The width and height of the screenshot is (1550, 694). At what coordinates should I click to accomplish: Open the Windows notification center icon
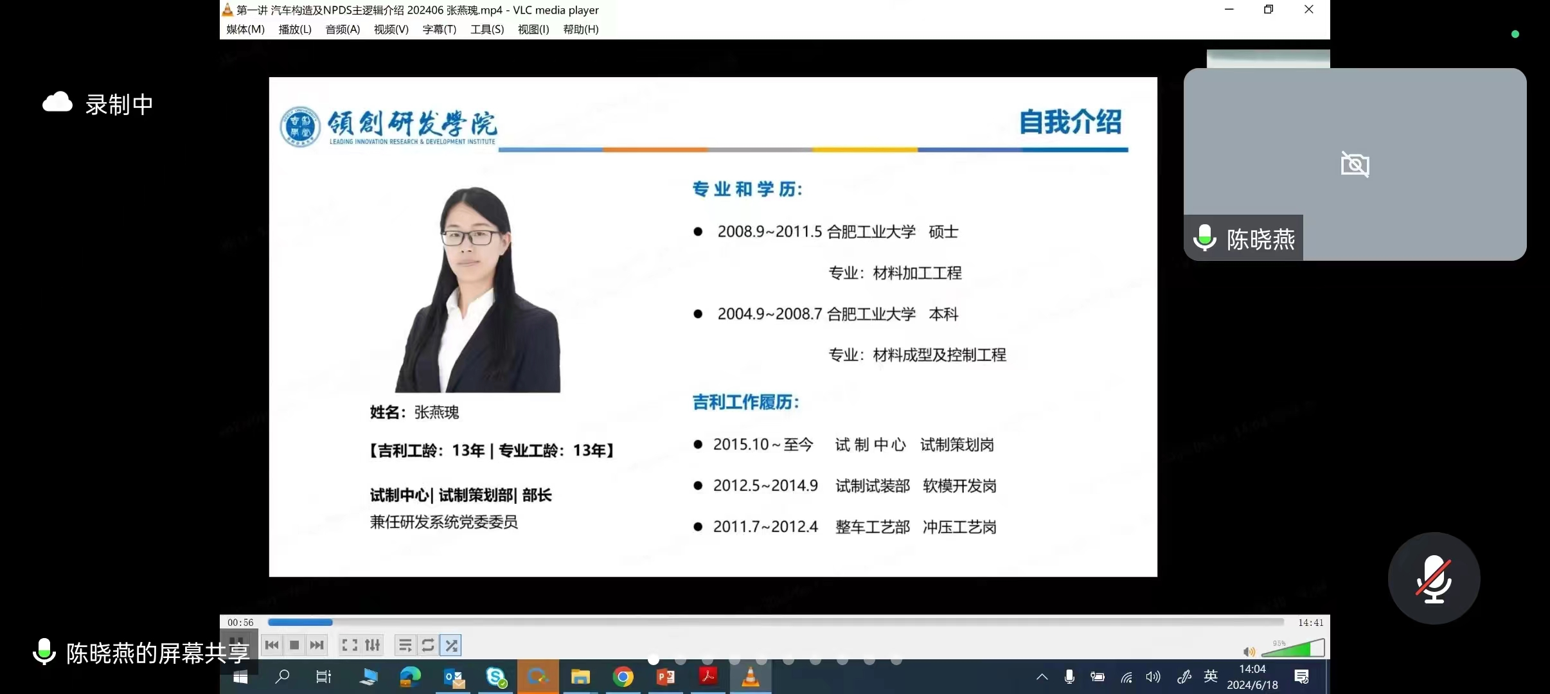[1301, 677]
